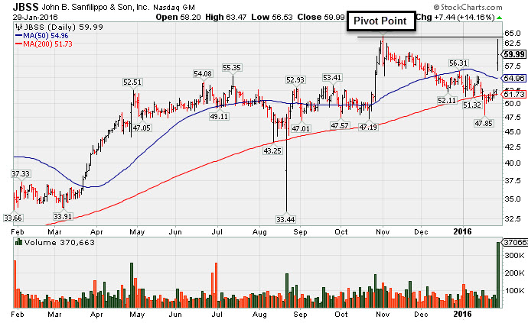Viewport: 528px width, 323px height.
Task: Click the 300K volume axis label
Action: 514,256
